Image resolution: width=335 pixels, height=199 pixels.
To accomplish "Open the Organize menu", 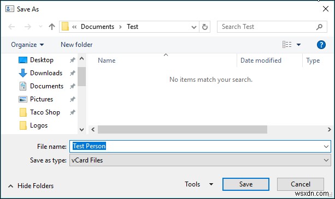I will pos(27,45).
